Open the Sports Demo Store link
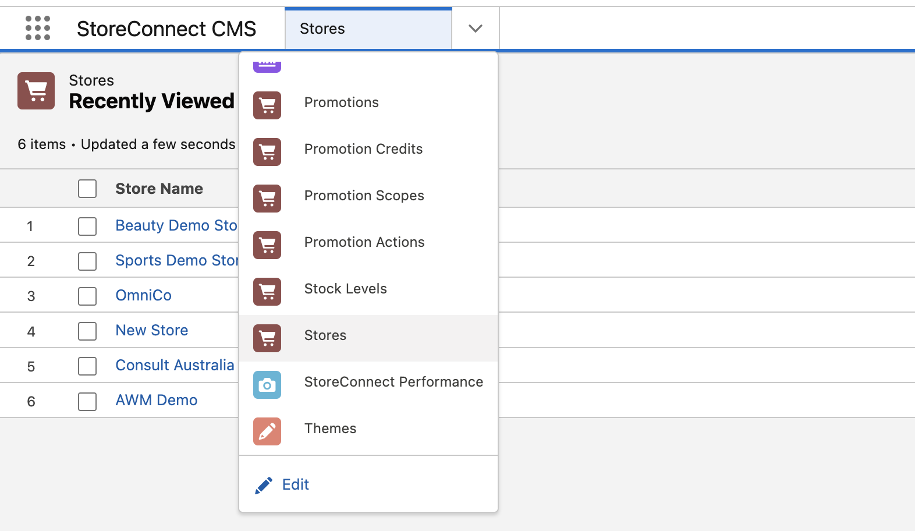The width and height of the screenshot is (915, 531). 177,260
